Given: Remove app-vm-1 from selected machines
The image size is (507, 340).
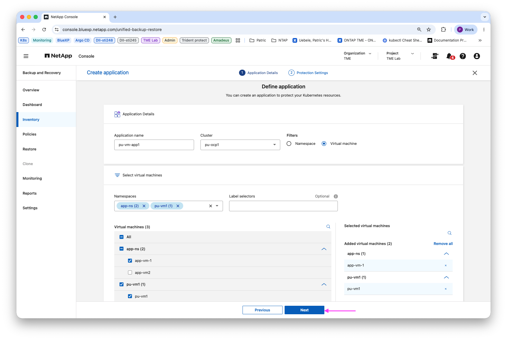Looking at the screenshot, I should click(446, 266).
